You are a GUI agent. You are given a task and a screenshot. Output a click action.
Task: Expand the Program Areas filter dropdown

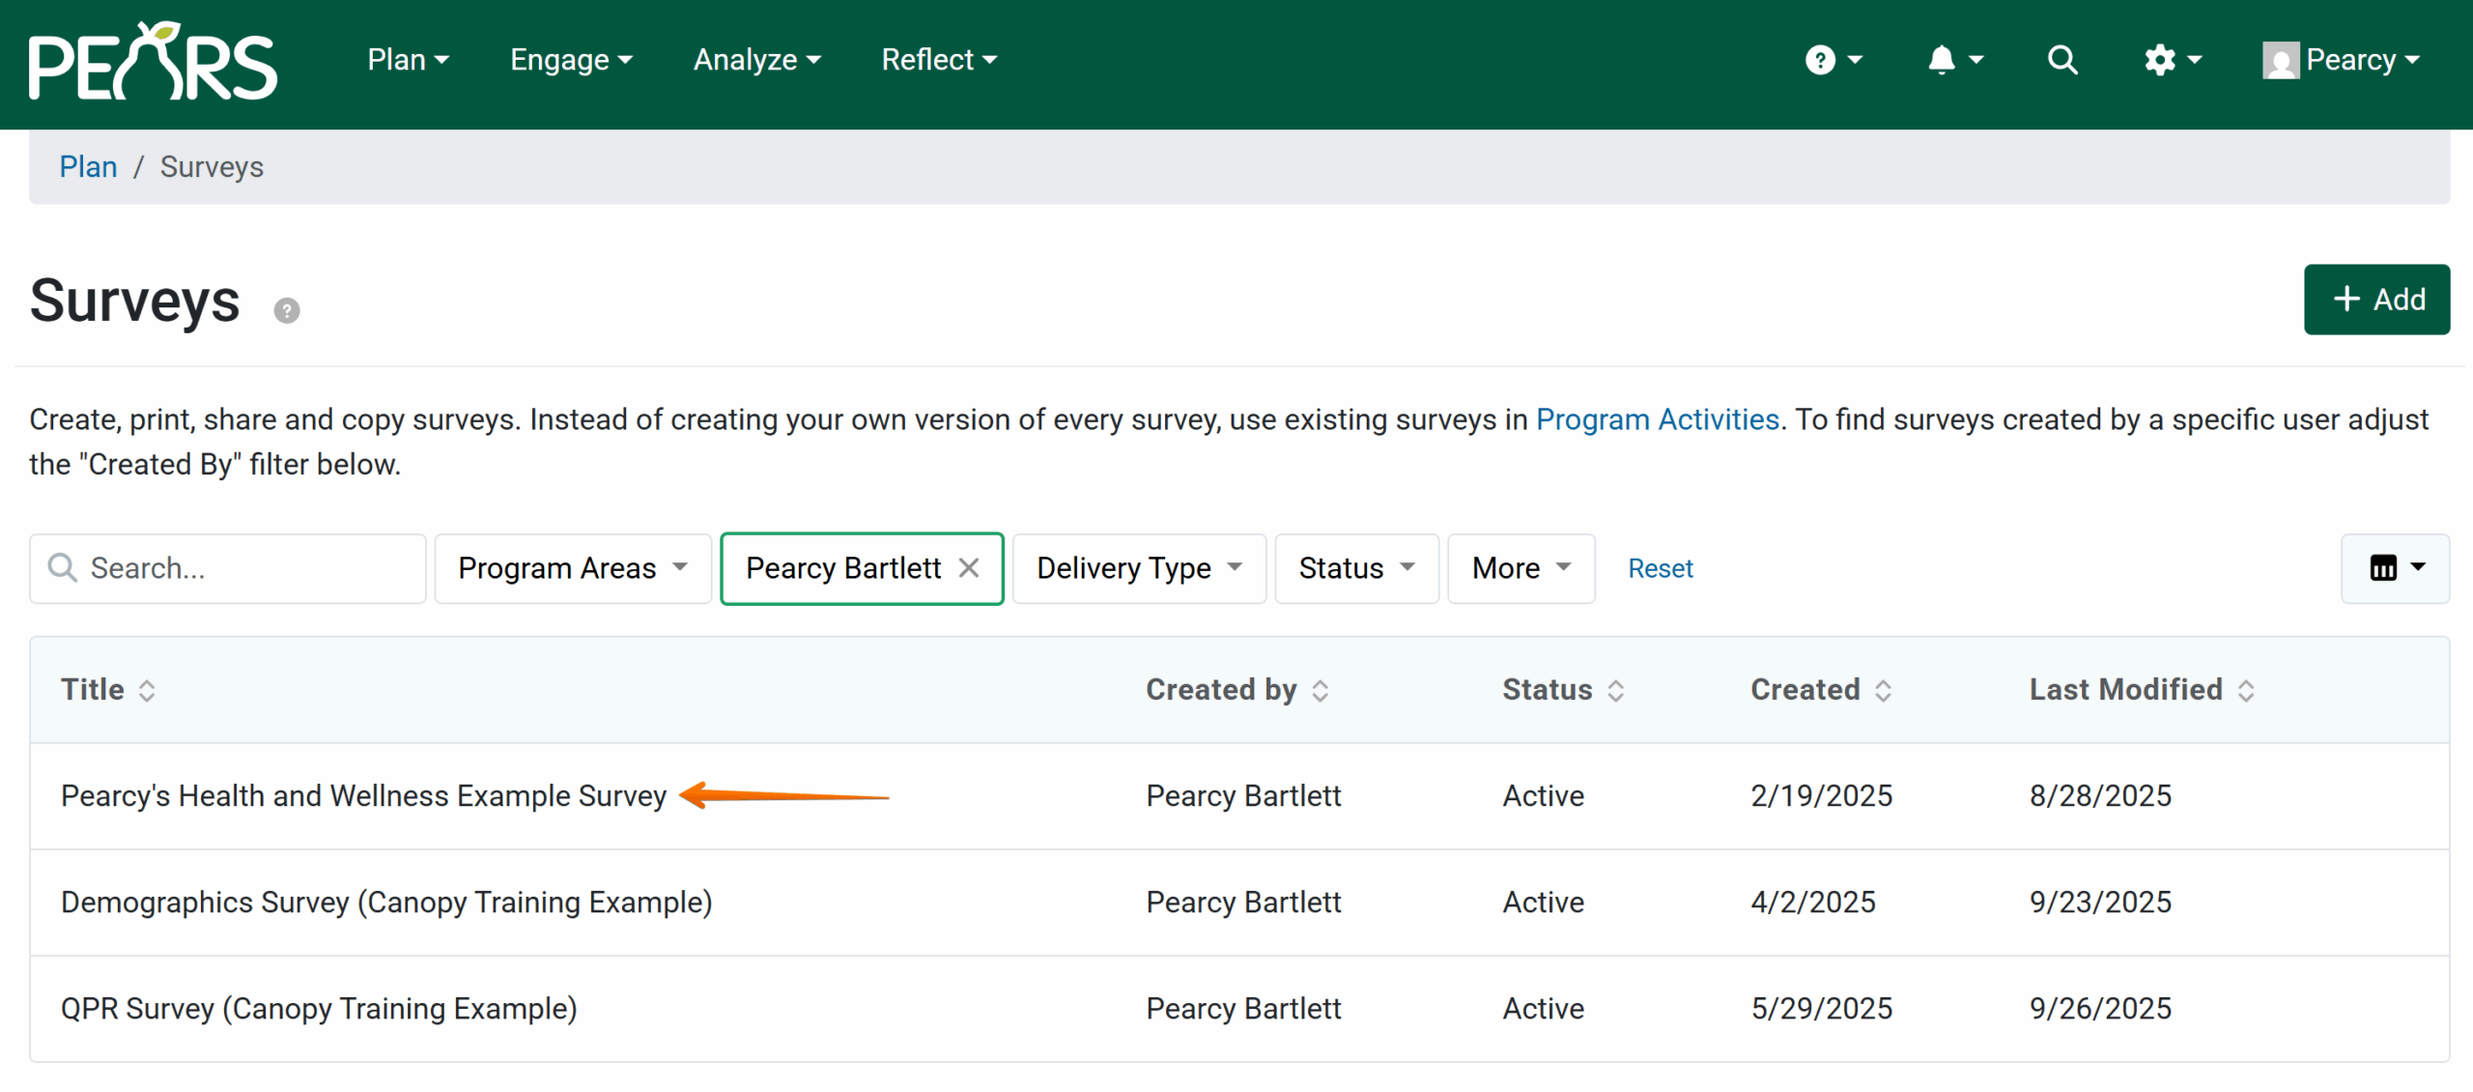573,568
